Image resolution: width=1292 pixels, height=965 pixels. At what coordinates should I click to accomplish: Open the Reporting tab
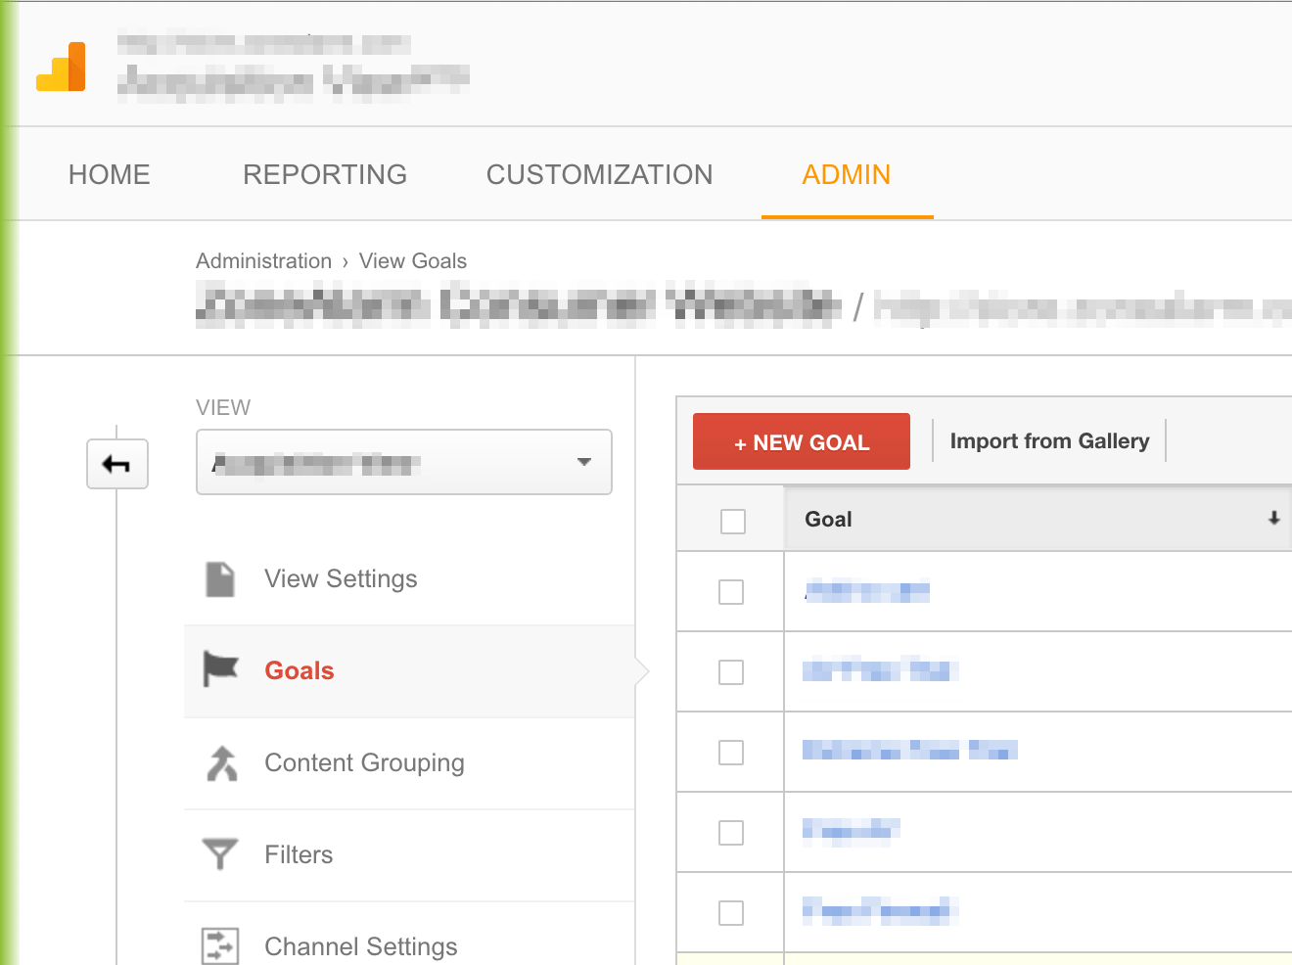325,173
